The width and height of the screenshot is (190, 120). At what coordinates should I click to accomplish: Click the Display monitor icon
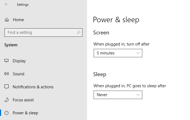[7, 61]
